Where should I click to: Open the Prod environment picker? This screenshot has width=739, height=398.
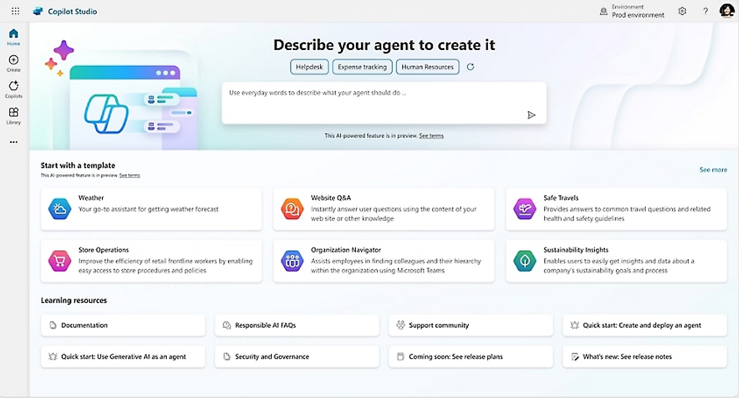632,11
